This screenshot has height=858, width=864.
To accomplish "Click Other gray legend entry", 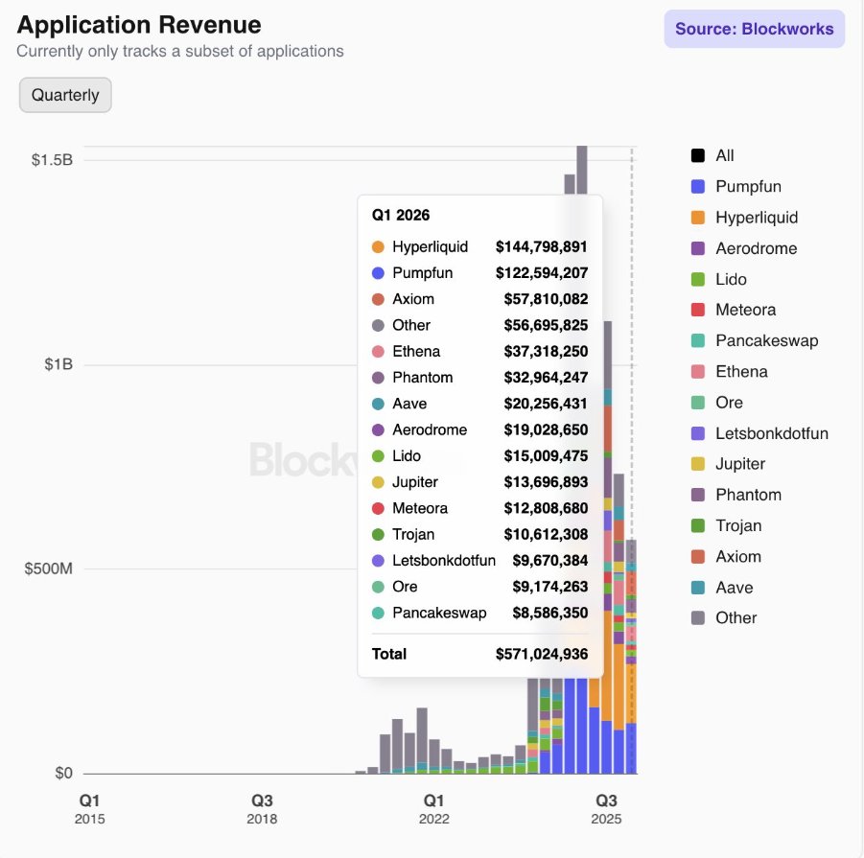I will 736,618.
